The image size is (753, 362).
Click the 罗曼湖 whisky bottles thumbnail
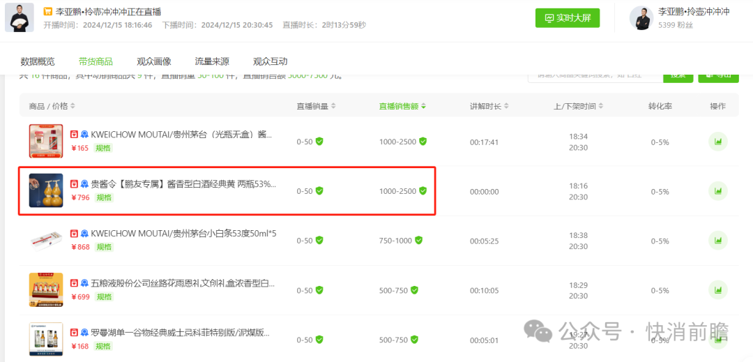[x=45, y=340]
